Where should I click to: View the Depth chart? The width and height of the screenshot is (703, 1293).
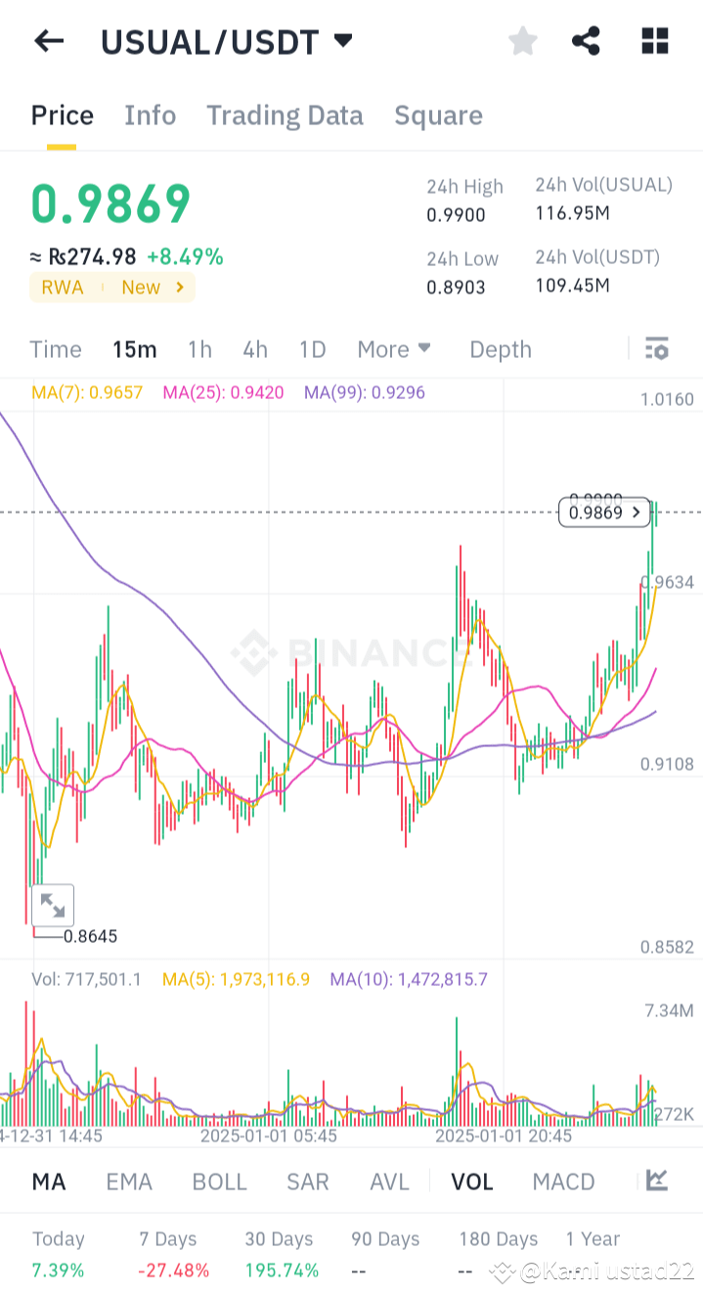(500, 348)
